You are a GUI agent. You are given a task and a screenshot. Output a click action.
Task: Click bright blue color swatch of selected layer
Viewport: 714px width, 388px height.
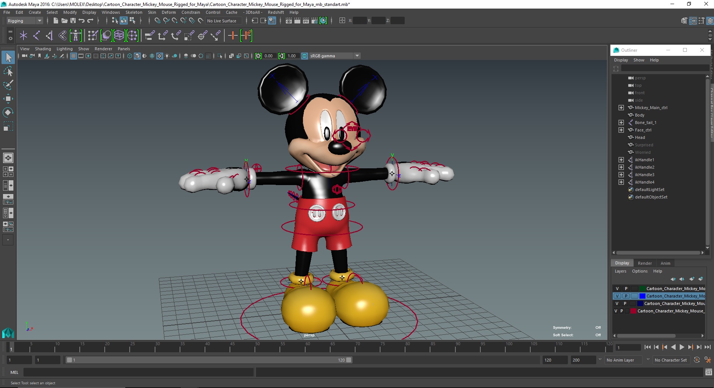(x=642, y=296)
